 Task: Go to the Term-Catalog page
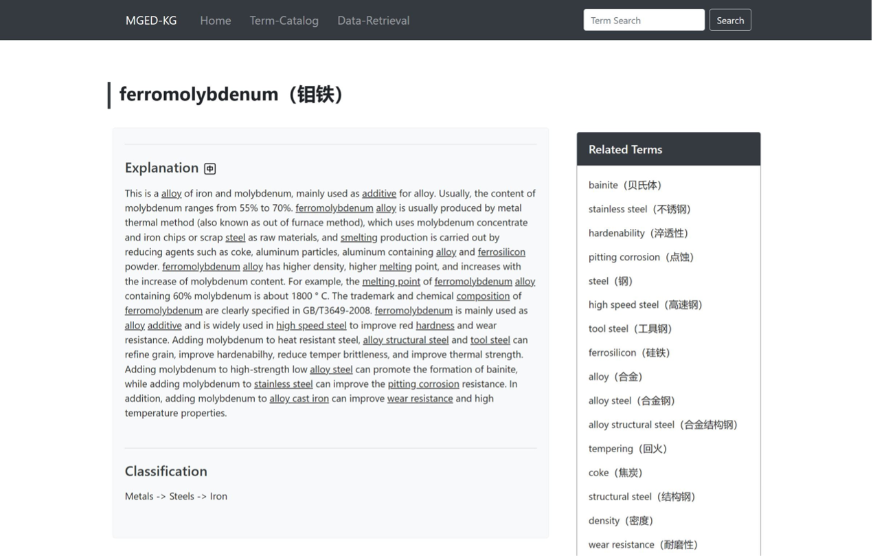(x=284, y=21)
